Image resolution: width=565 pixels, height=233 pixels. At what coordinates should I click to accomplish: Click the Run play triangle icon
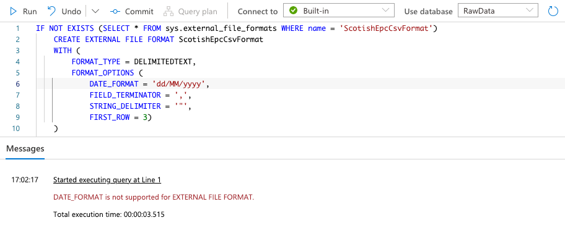pyautogui.click(x=14, y=12)
